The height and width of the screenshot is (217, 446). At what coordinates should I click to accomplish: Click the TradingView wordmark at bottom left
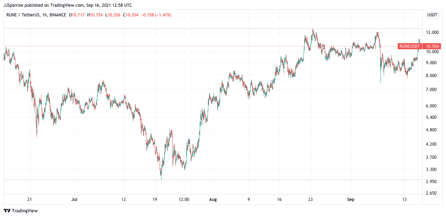25,211
